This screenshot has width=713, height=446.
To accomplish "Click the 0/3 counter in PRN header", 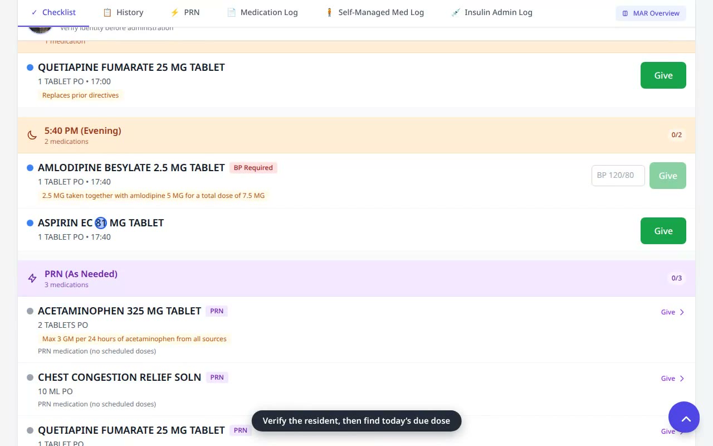I will point(676,278).
